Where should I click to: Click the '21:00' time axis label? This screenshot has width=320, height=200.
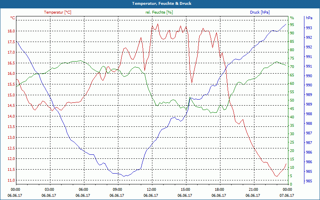point(253,189)
